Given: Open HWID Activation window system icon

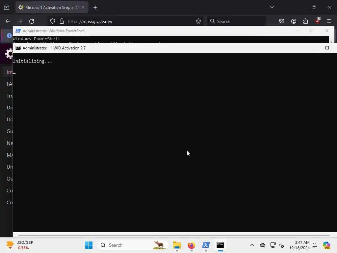Looking at the screenshot, I should [18, 48].
